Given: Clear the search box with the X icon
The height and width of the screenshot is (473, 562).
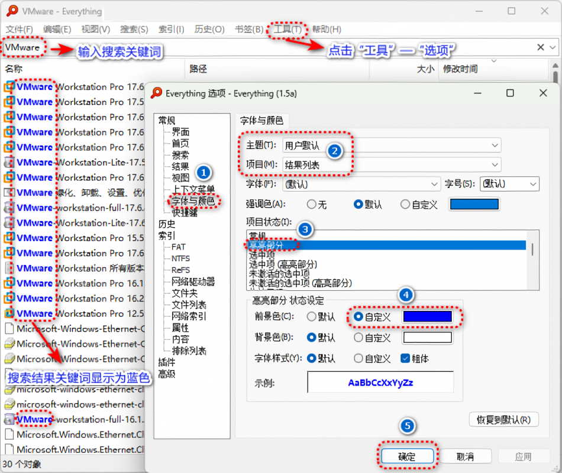Looking at the screenshot, I should point(541,47).
